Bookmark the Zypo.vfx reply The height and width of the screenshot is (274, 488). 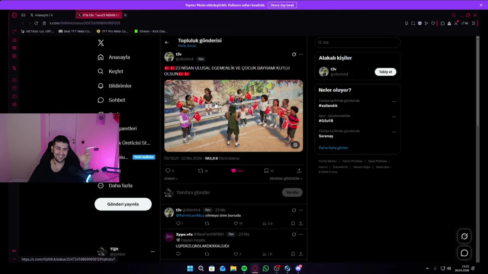click(x=293, y=254)
